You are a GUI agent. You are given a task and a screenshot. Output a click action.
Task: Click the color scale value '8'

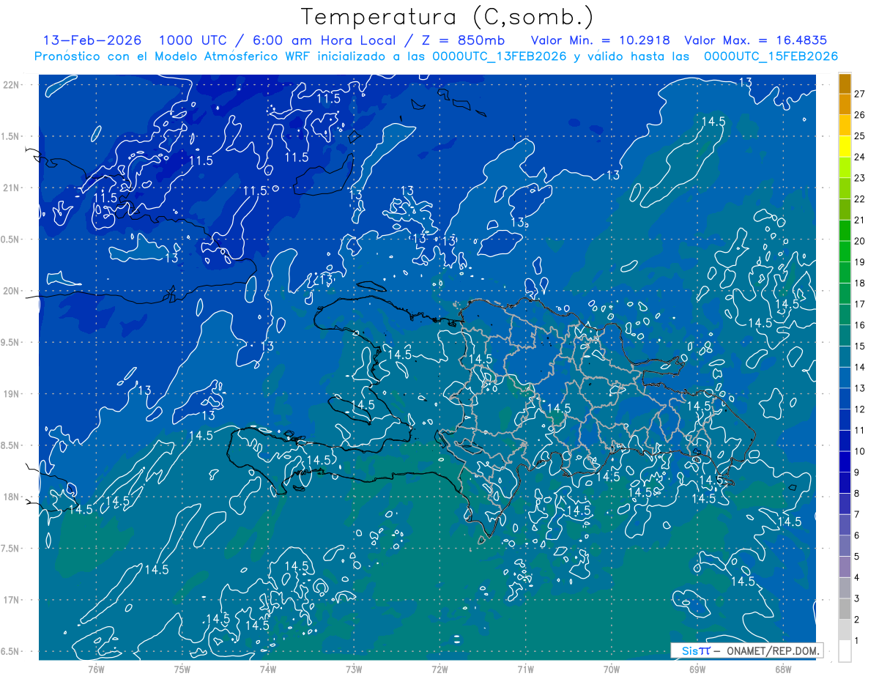coord(856,494)
